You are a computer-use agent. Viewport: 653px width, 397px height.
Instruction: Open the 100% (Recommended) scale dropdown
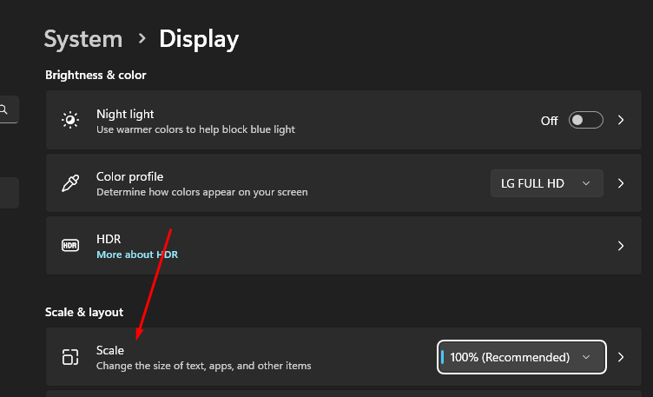point(521,357)
